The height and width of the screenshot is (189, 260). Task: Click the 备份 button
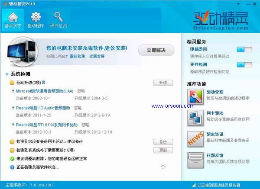163,142
